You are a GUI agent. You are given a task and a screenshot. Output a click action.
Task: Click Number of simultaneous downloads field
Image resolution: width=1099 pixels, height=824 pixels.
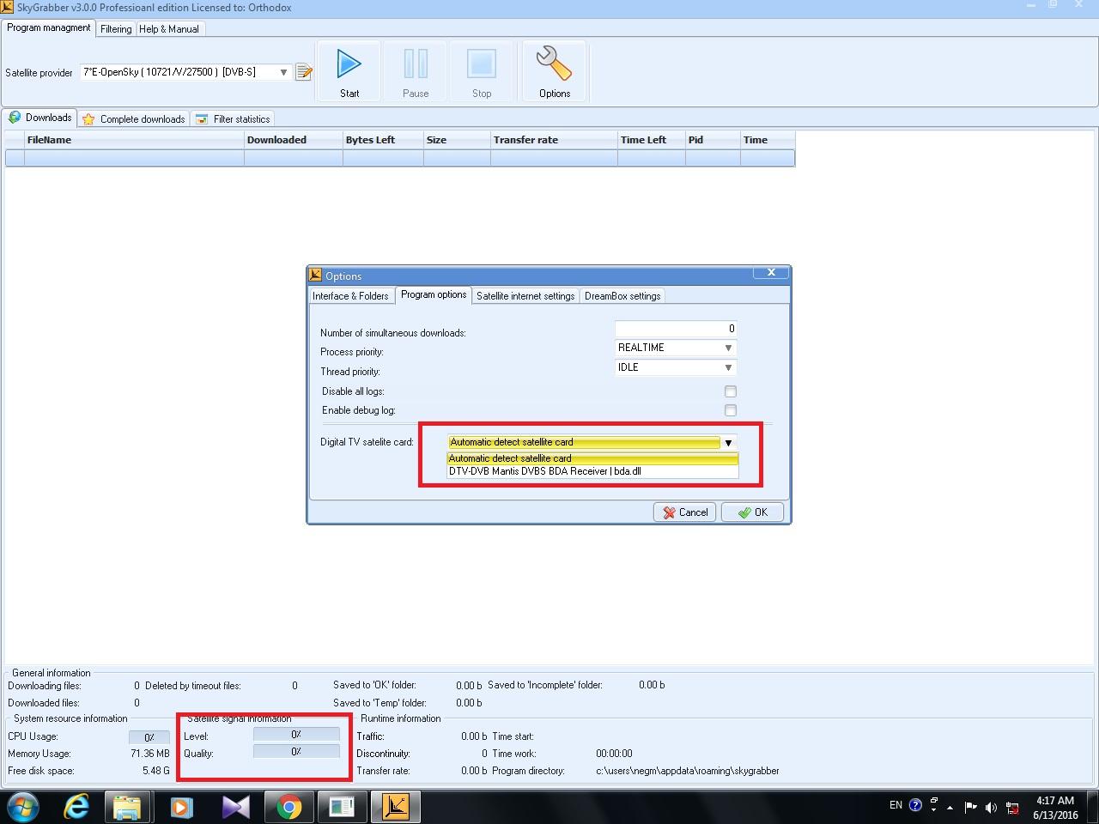(676, 329)
